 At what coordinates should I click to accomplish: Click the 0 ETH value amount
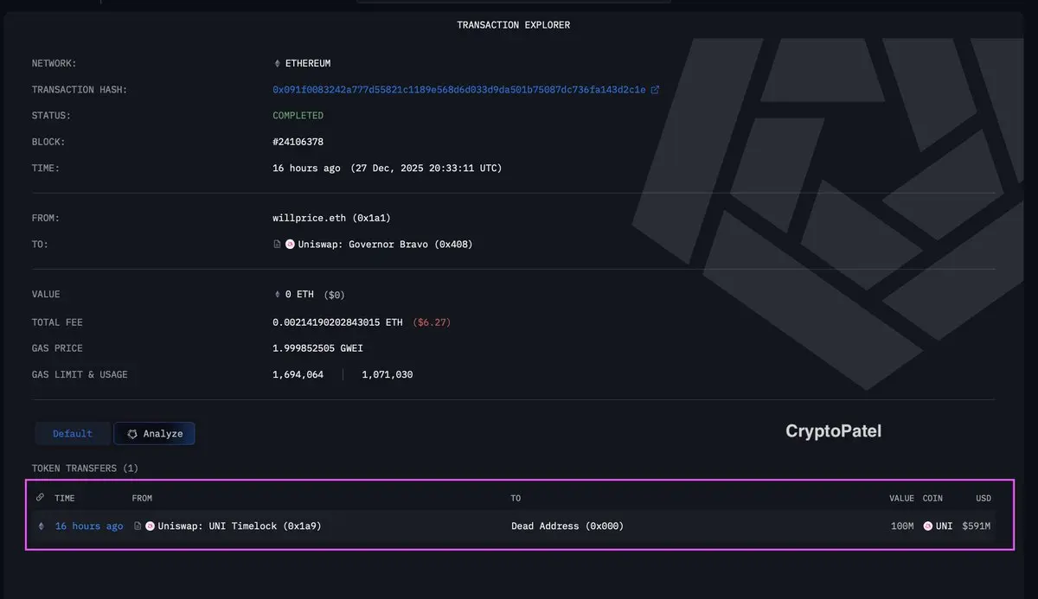coord(299,295)
